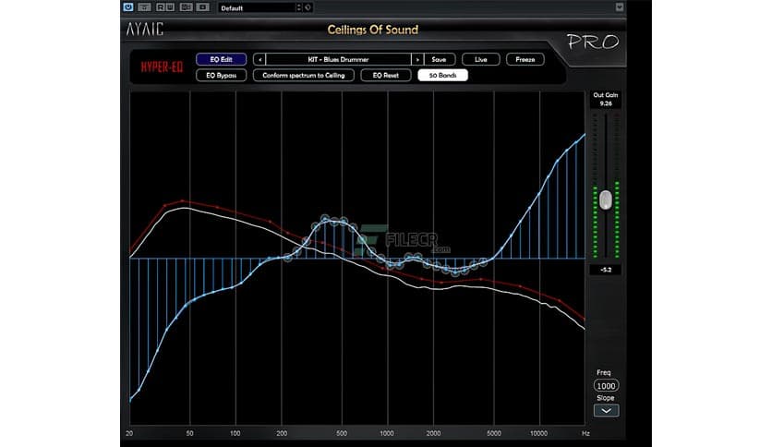The width and height of the screenshot is (772, 447).
Task: Click Conform spectrum to Ceiling
Action: [304, 76]
